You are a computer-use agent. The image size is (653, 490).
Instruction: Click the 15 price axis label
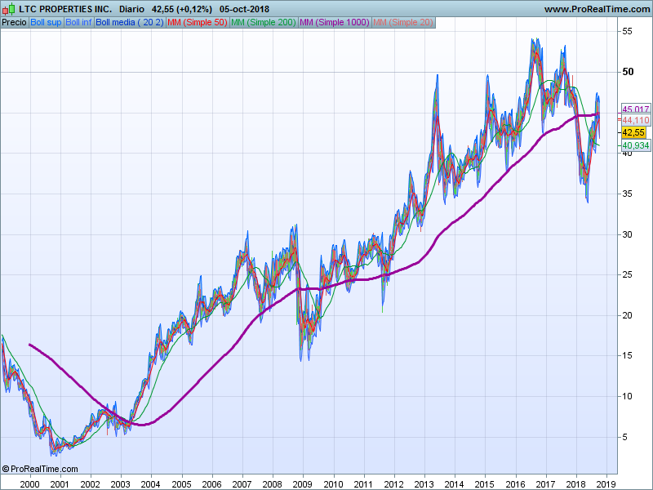coord(627,355)
